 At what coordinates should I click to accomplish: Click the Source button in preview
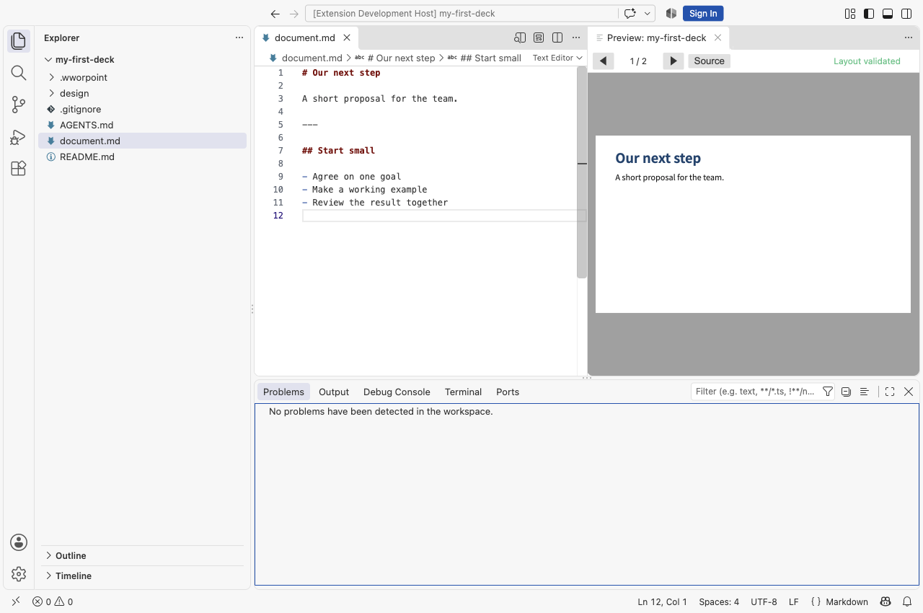click(709, 61)
